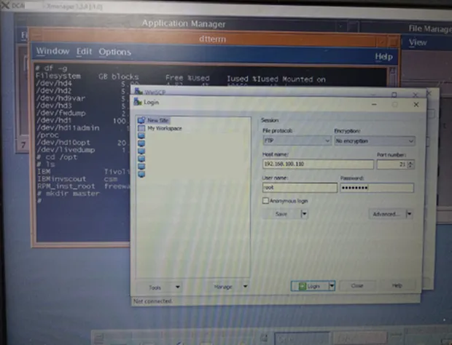Click the Password field
452x345 pixels.
point(377,188)
